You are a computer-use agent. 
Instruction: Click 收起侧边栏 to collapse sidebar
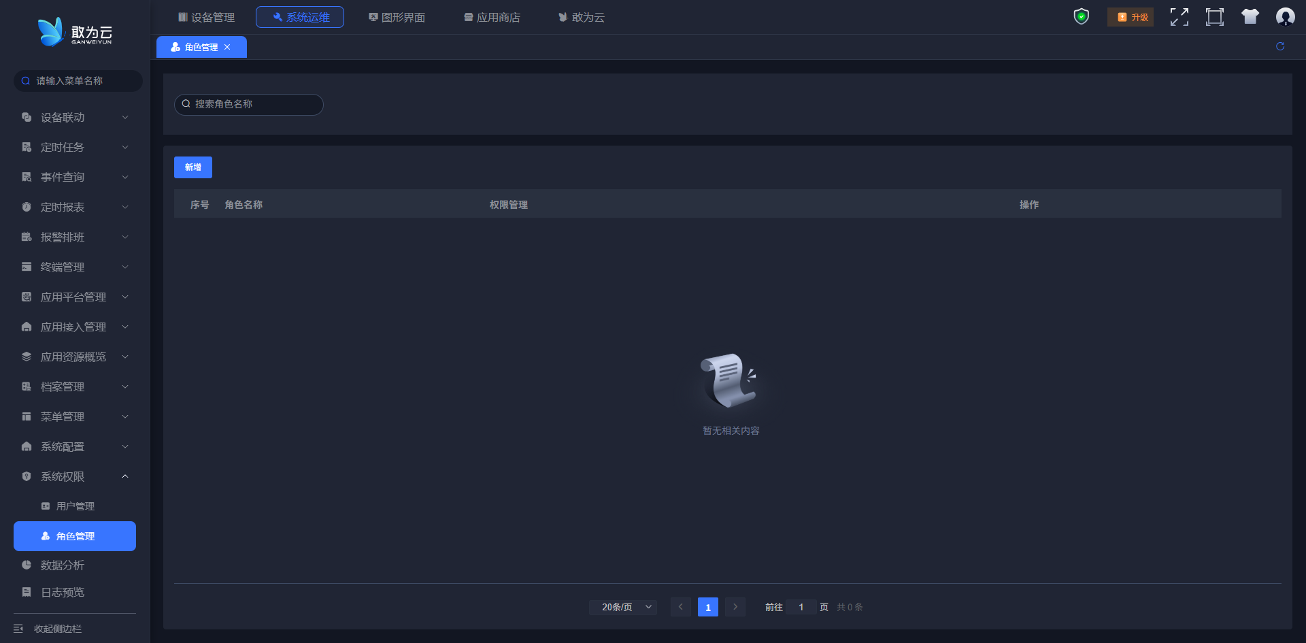click(x=58, y=629)
